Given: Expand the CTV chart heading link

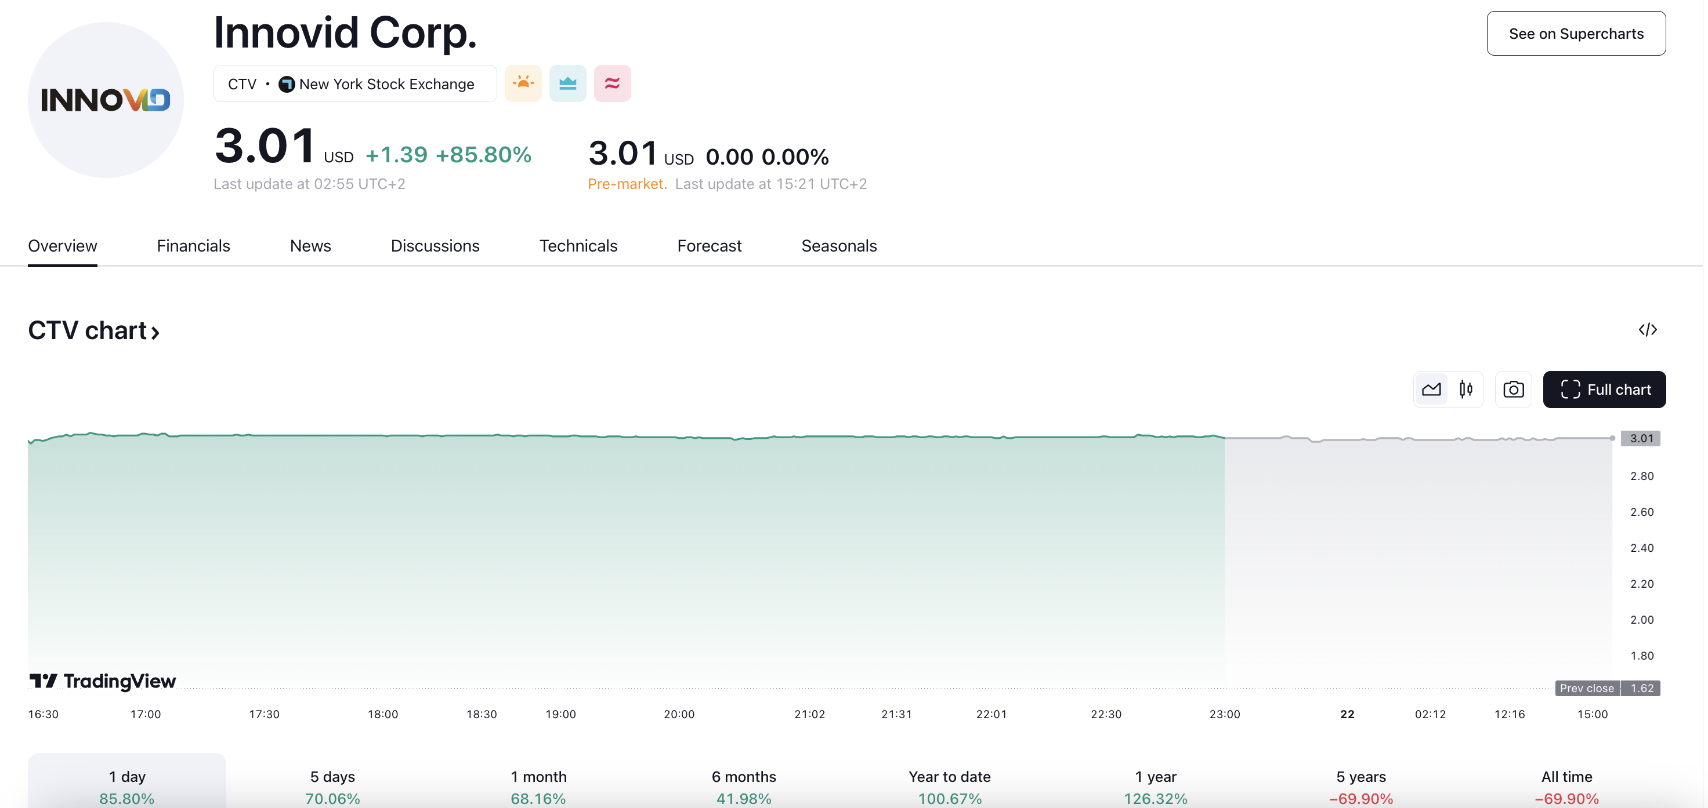Looking at the screenshot, I should [x=93, y=330].
